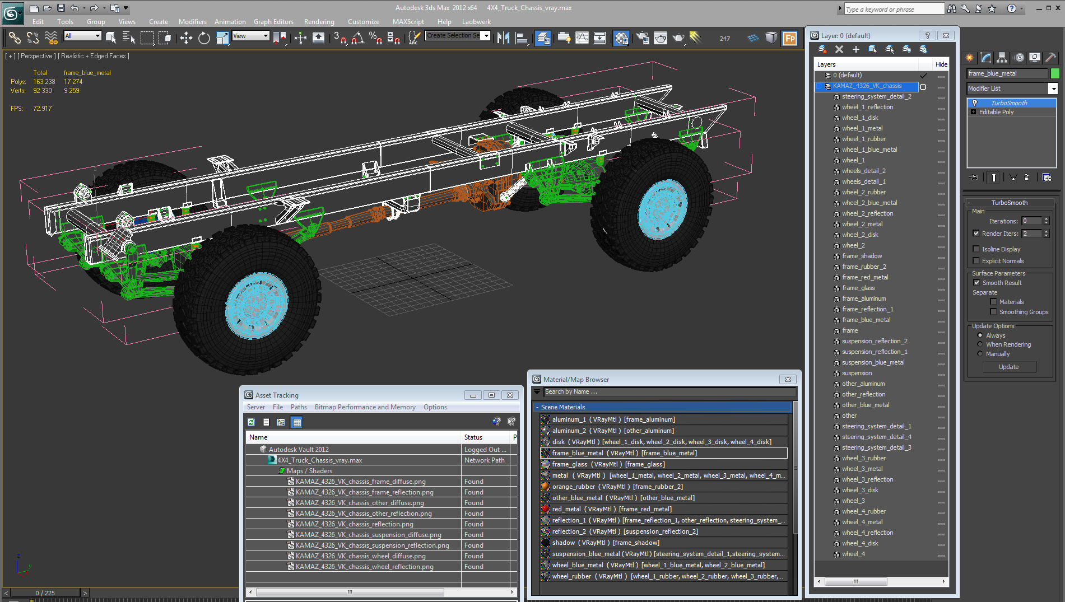Open the Render Setup teapot icon

click(643, 38)
